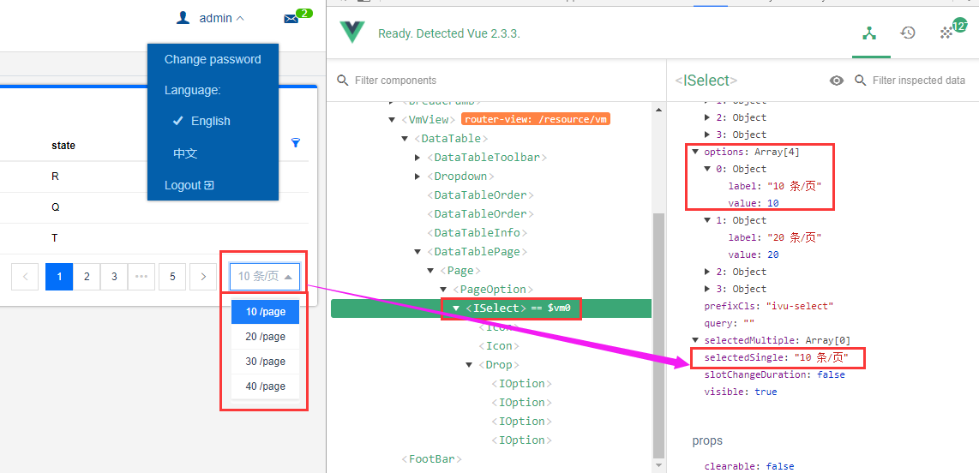979x473 pixels.
Task: Click the Vue logo in devtools
Action: (352, 33)
